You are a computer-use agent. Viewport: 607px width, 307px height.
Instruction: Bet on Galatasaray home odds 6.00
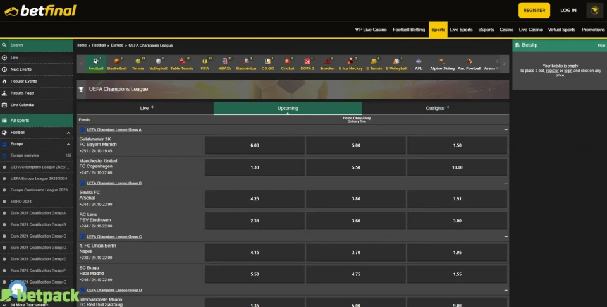point(254,145)
